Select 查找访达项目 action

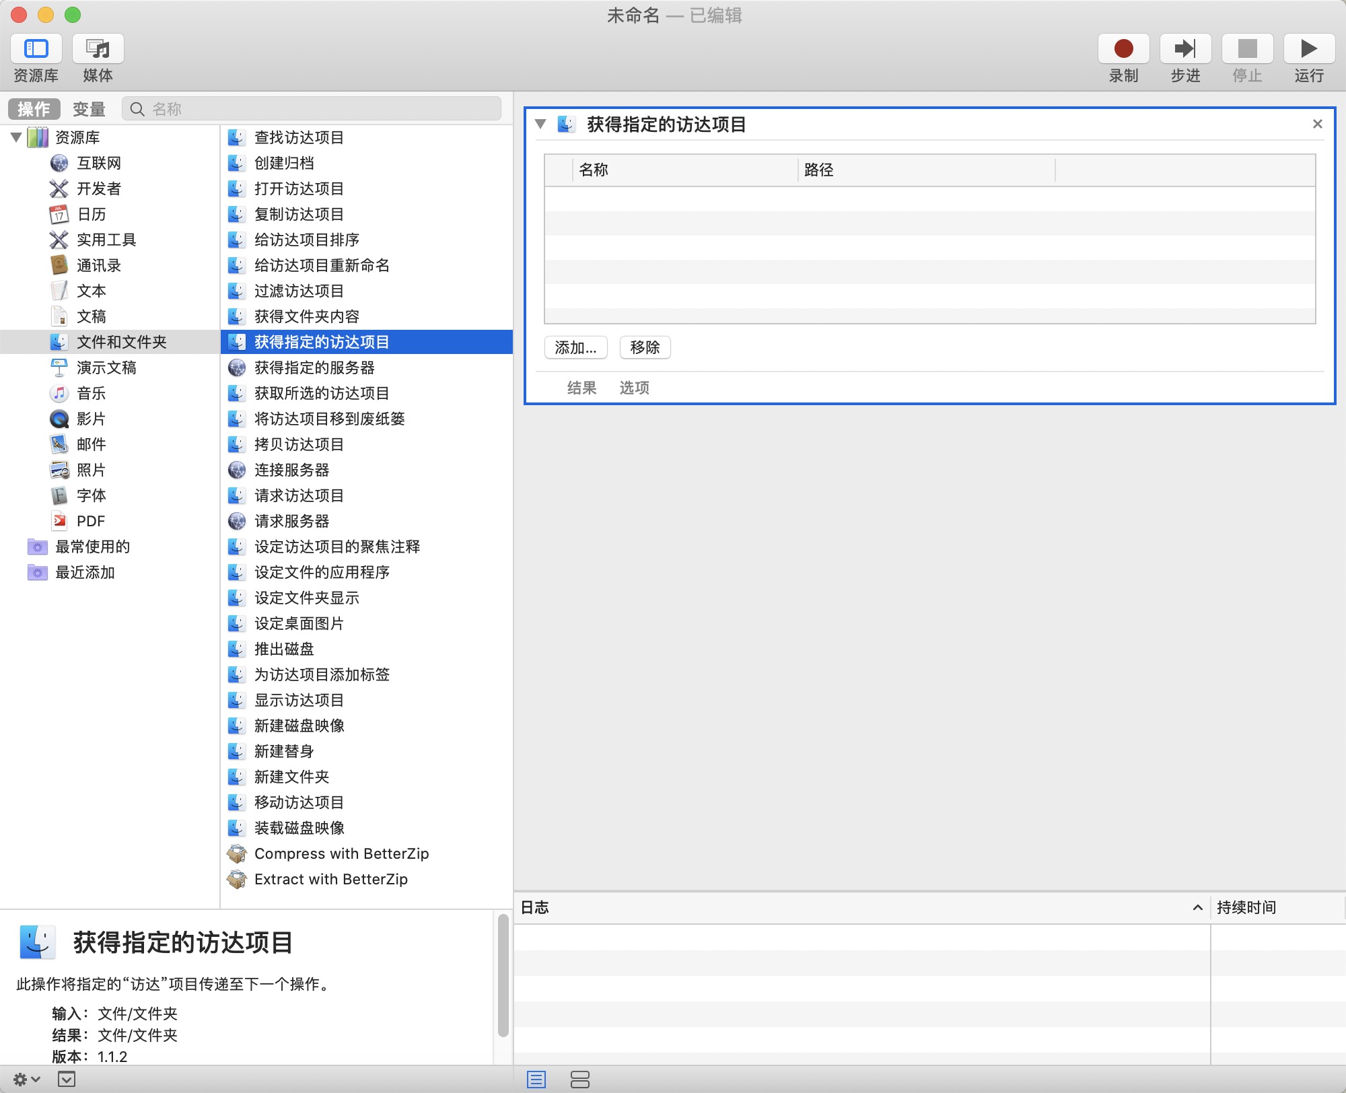(367, 137)
